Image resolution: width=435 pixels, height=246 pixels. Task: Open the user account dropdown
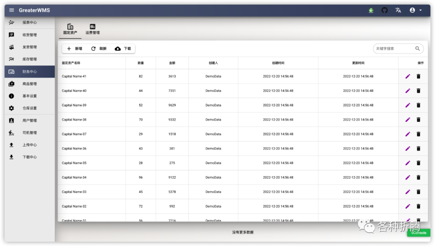[416, 10]
